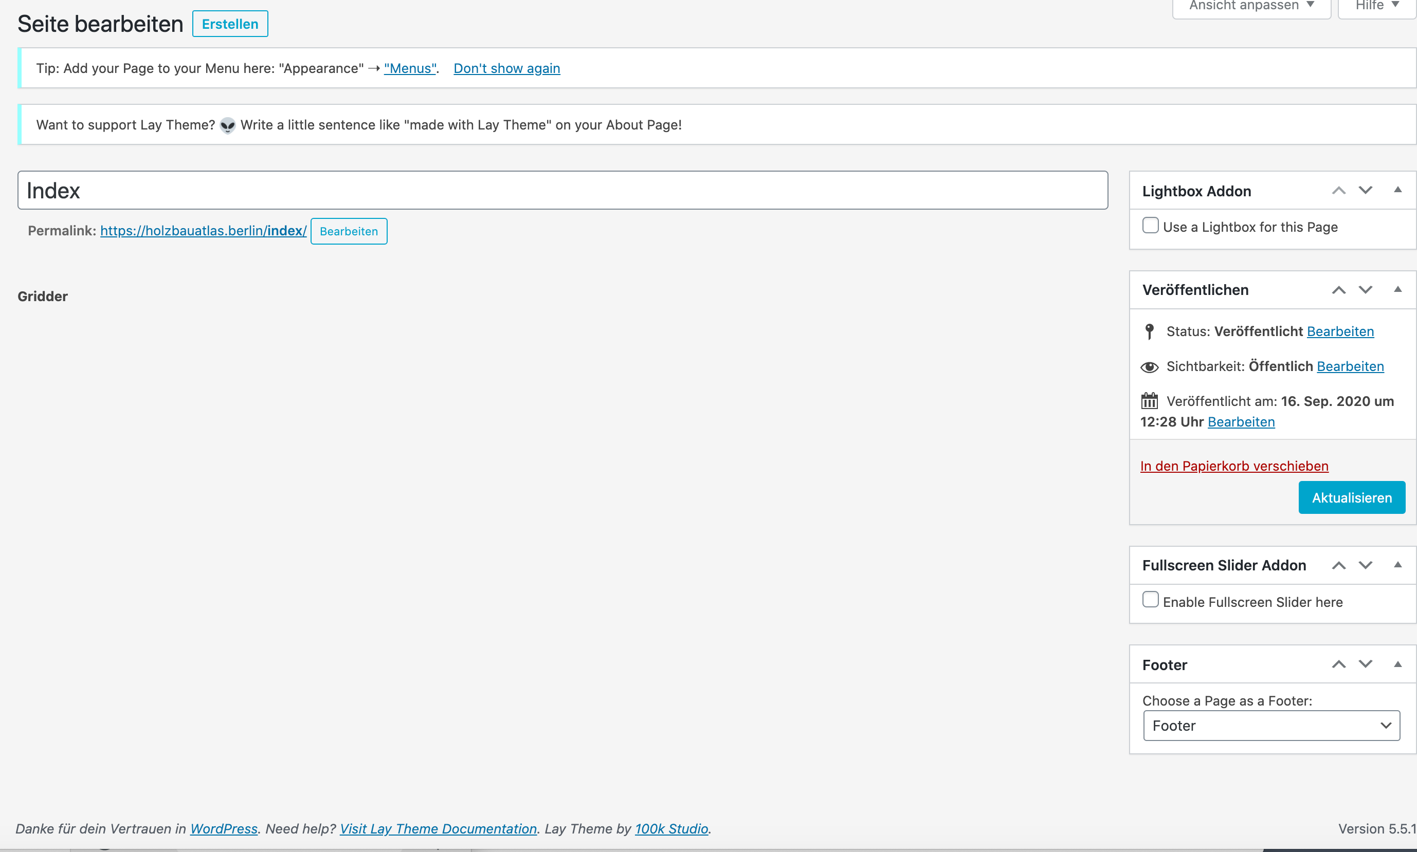This screenshot has height=852, width=1417.
Task: Click the Aktualisieren button
Action: click(x=1352, y=498)
